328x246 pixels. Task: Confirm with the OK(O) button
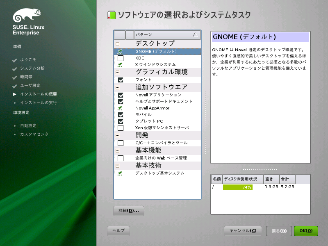coord(306,231)
